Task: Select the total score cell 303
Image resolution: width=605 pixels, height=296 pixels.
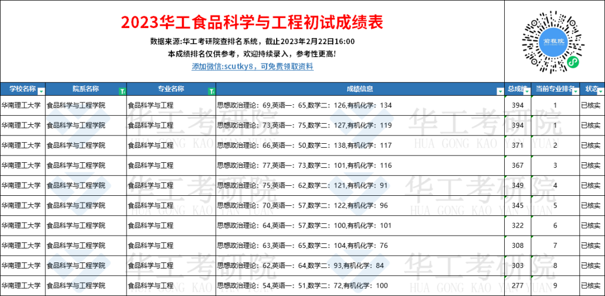Action: pyautogui.click(x=518, y=266)
